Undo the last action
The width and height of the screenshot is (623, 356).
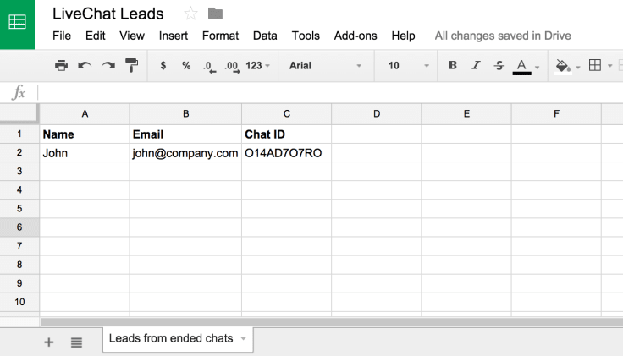[x=85, y=65]
